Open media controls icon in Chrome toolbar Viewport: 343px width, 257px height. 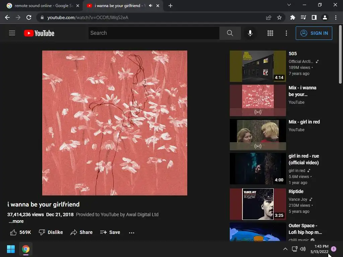coord(303,17)
